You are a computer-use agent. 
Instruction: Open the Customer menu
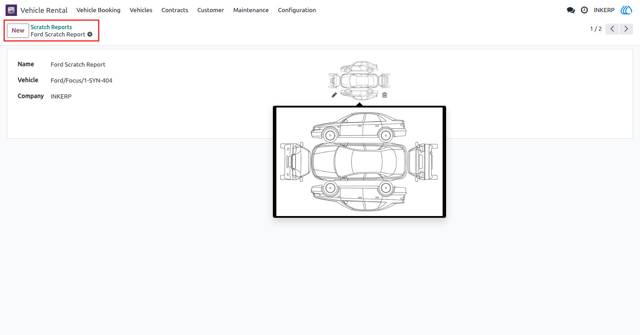pos(211,10)
